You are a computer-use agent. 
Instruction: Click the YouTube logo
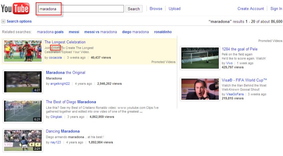point(15,9)
